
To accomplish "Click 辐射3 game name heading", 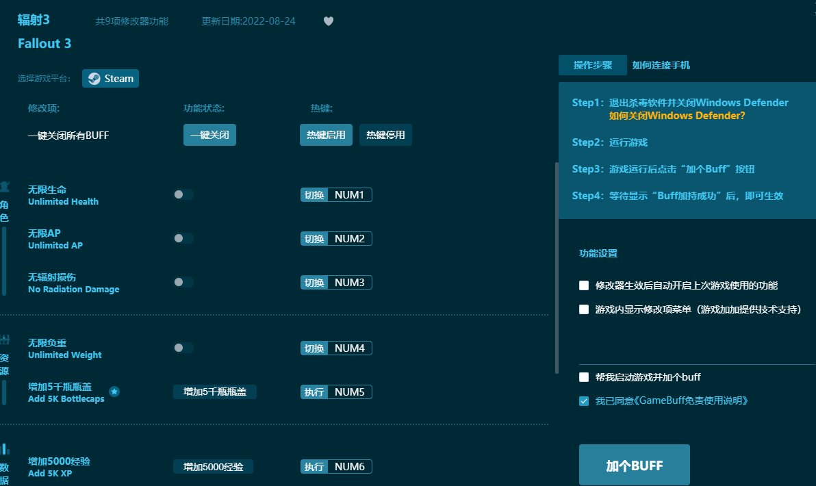I will (x=34, y=20).
